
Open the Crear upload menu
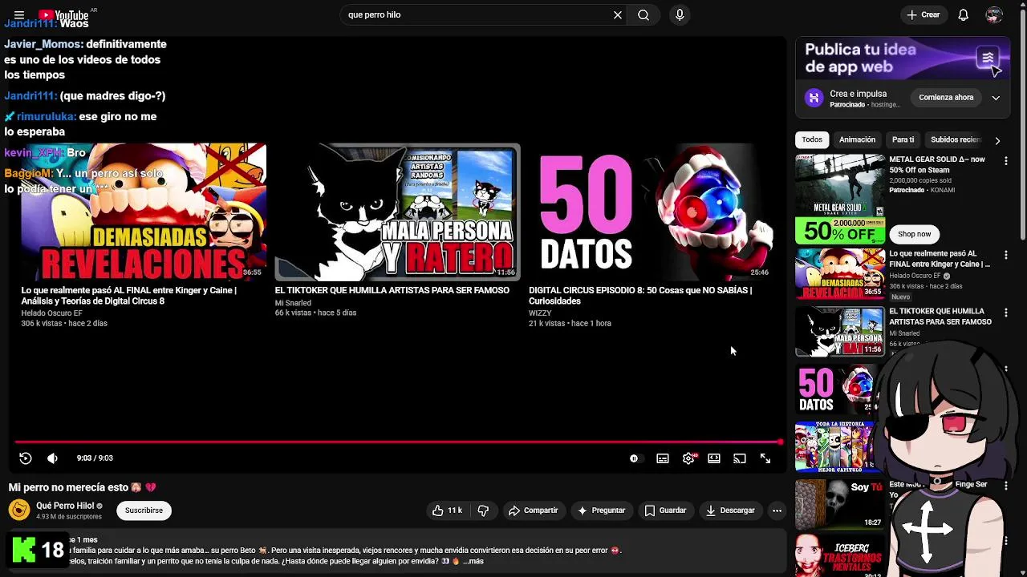coord(923,15)
